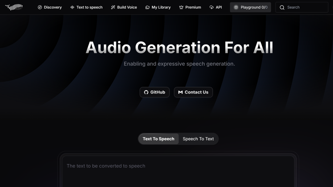Viewport: 333px width, 187px height.
Task: Click the Audio Generation For All heading
Action: 179,47
